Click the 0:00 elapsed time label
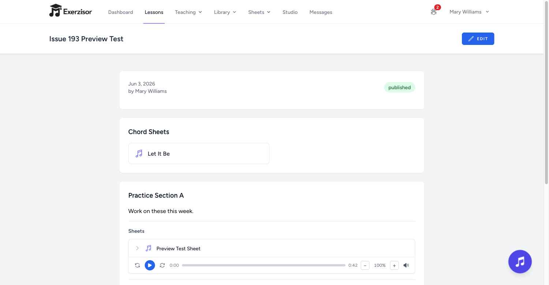The image size is (549, 285). [174, 265]
